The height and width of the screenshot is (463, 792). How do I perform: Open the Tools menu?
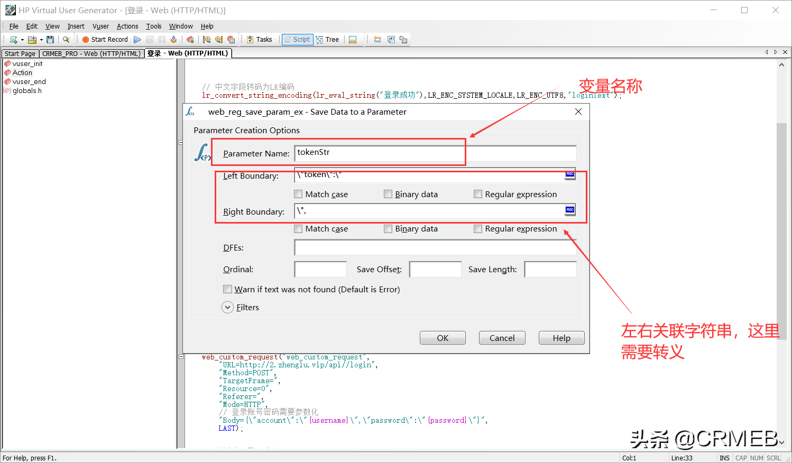pos(154,26)
